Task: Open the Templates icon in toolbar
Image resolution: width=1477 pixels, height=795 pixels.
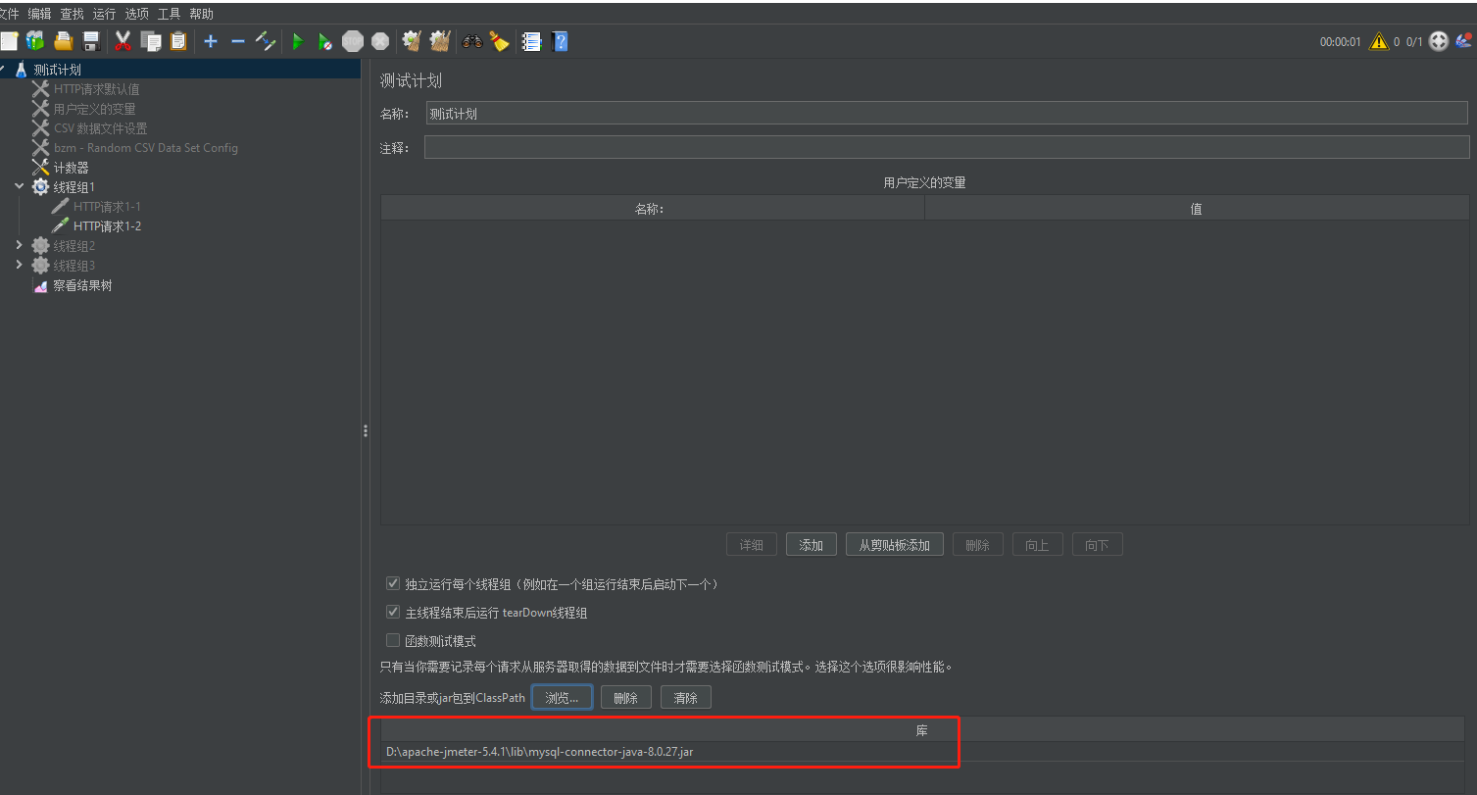Action: (x=35, y=41)
